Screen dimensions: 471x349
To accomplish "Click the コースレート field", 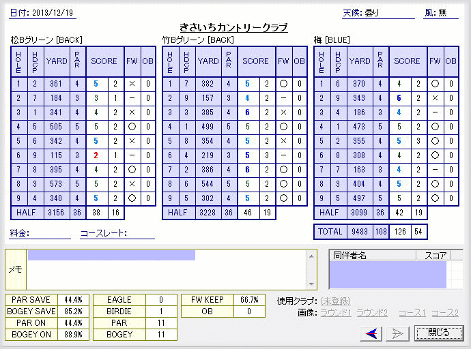I will (x=117, y=233).
